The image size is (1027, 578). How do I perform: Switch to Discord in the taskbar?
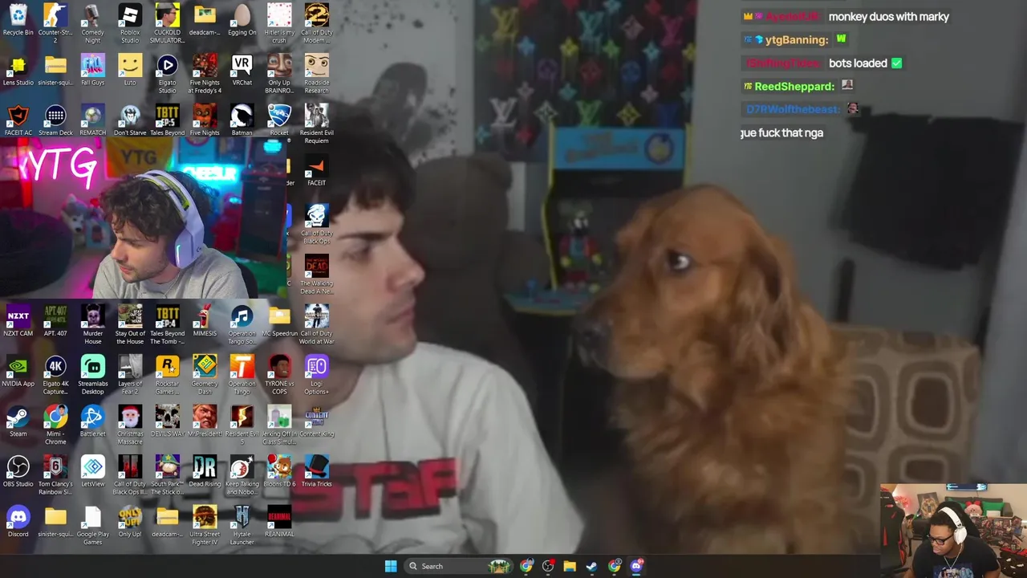point(636,566)
